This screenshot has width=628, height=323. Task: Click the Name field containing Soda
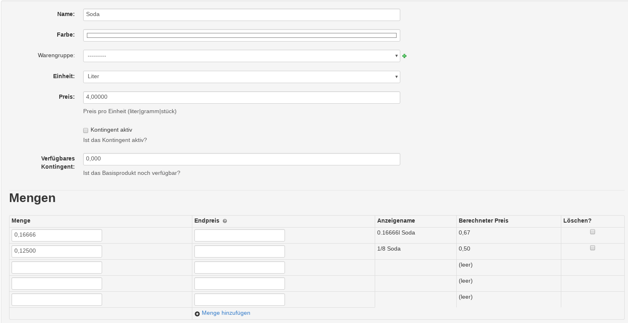(241, 14)
